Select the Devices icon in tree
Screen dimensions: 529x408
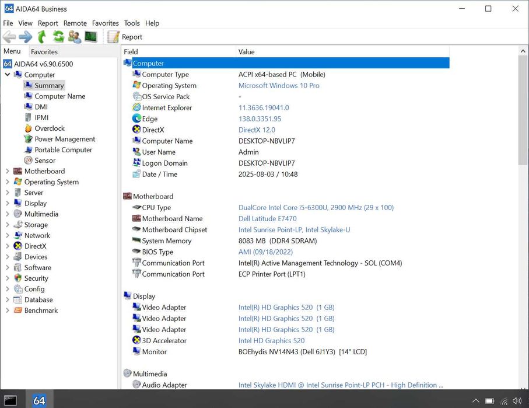(x=18, y=257)
